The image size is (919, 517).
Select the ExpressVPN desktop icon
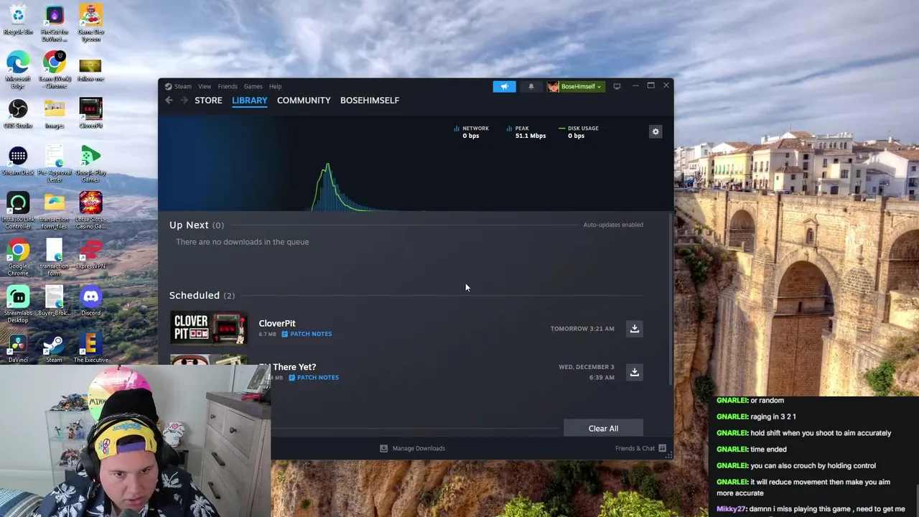pyautogui.click(x=90, y=253)
